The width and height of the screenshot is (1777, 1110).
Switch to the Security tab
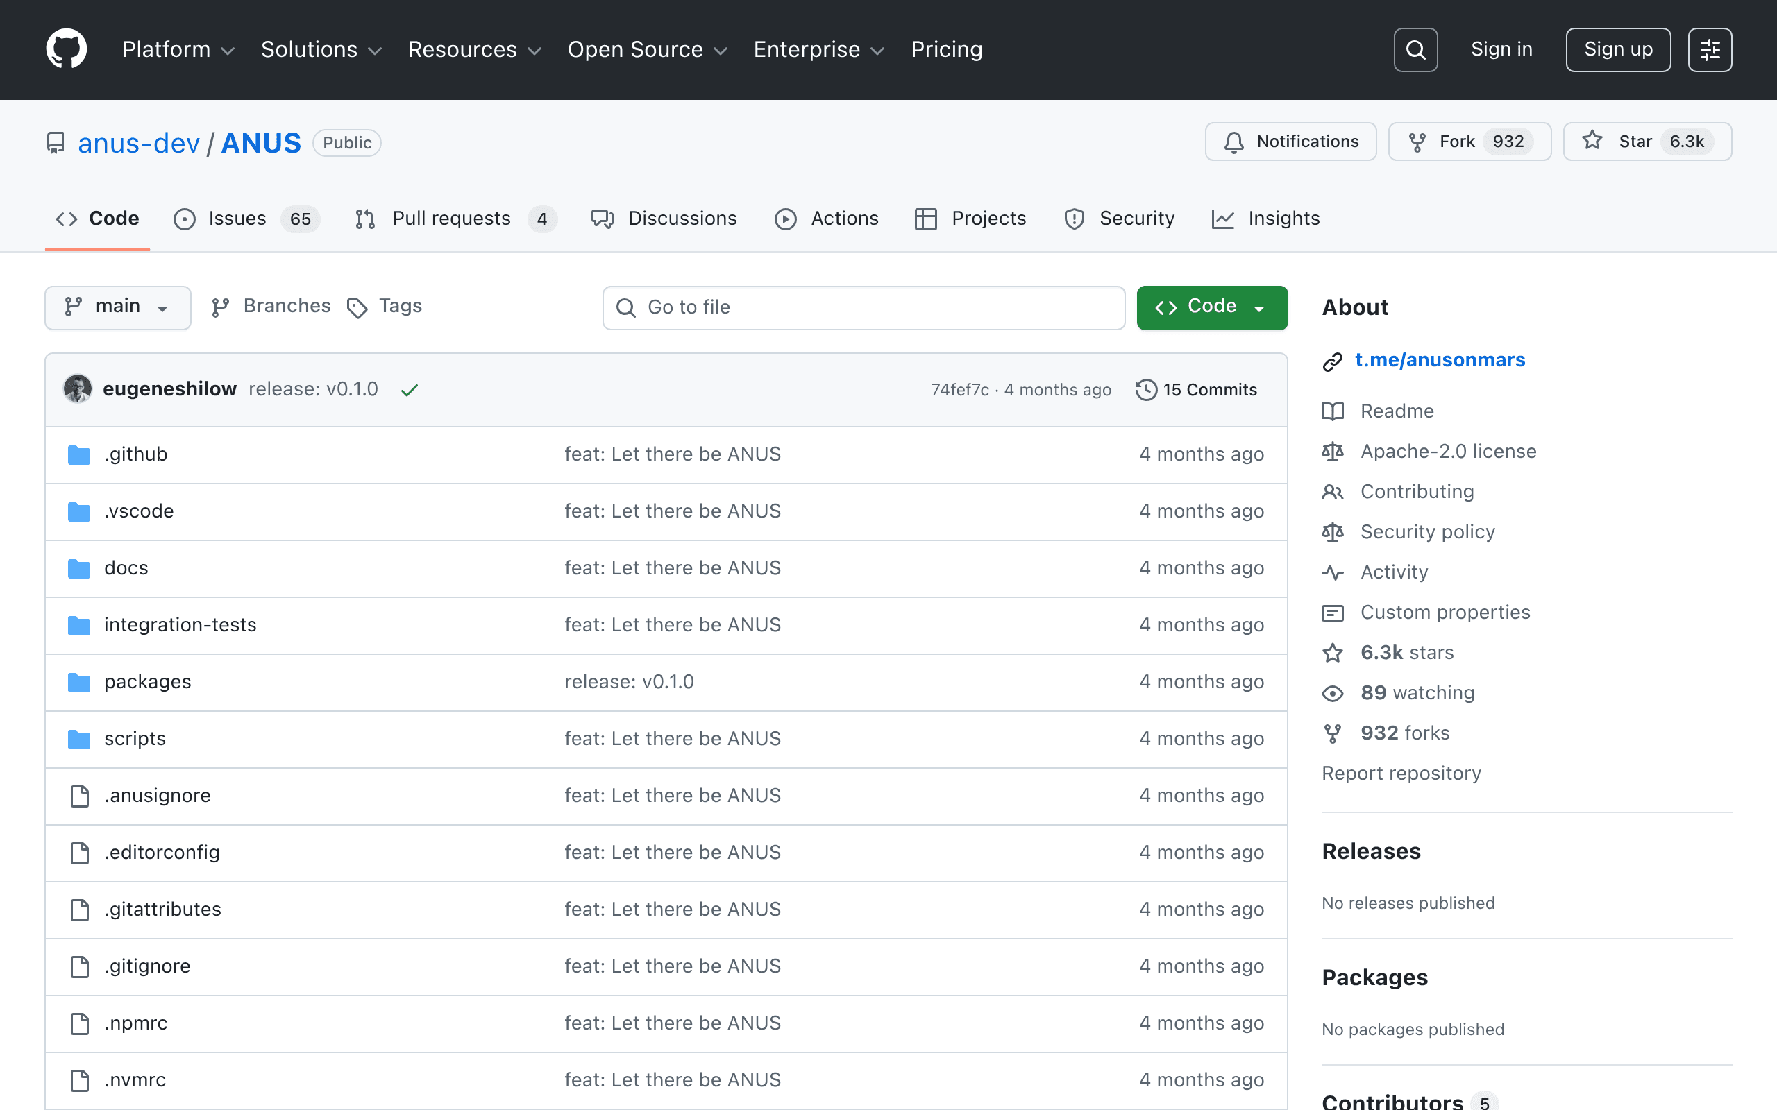(x=1119, y=219)
